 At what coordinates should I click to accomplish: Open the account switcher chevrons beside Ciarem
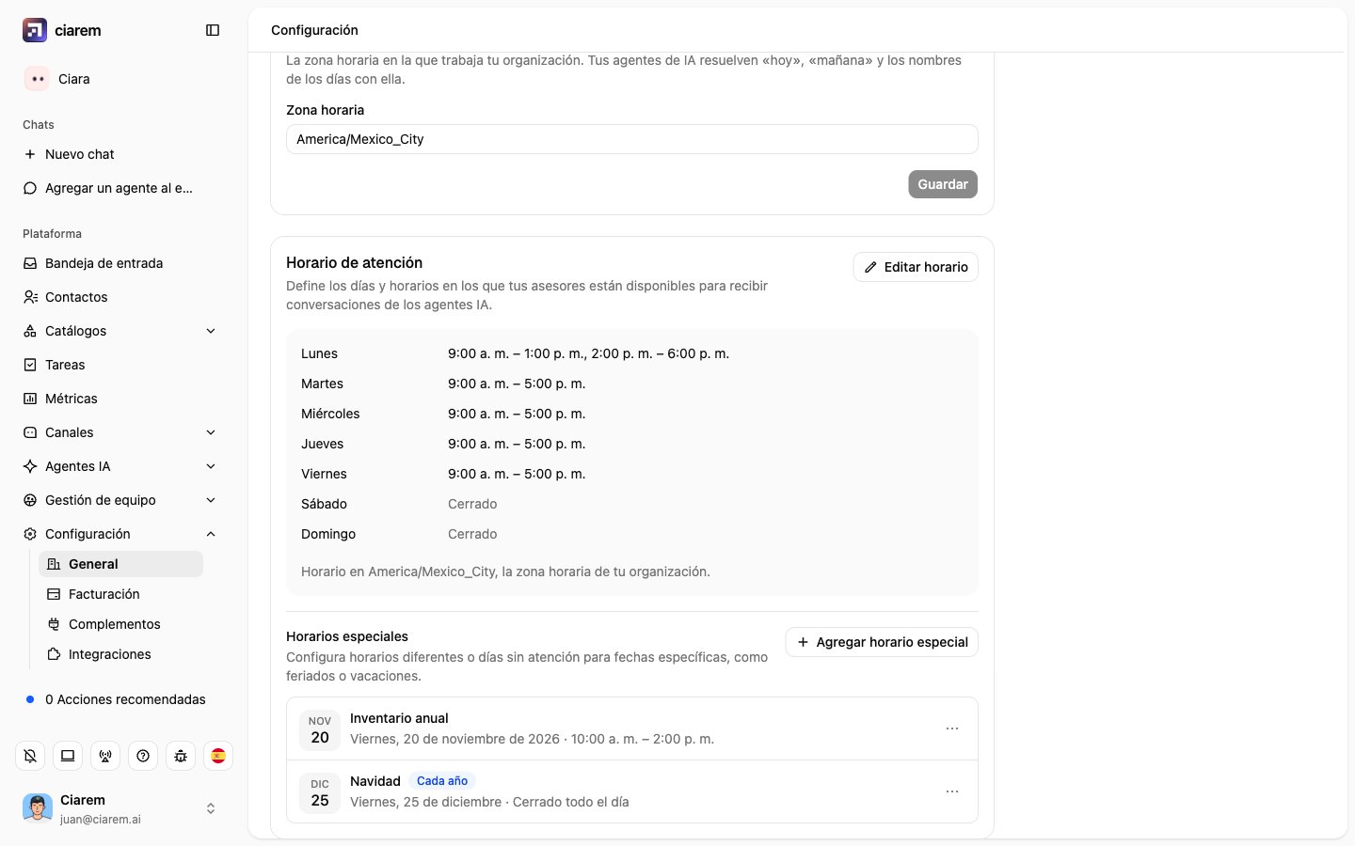(211, 808)
